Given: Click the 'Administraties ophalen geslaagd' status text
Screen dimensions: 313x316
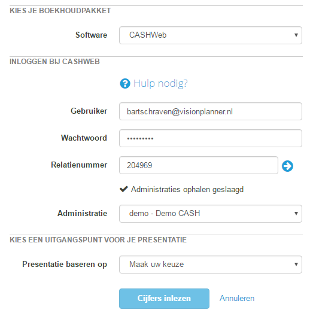Looking at the screenshot, I should 187,190.
